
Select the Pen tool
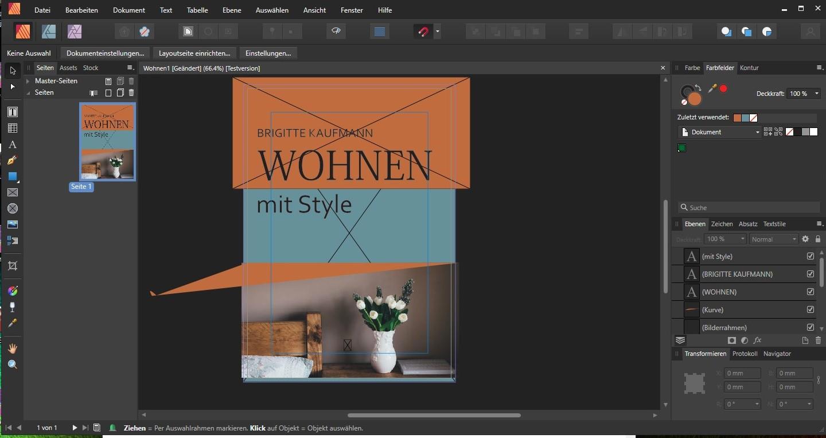(x=13, y=160)
